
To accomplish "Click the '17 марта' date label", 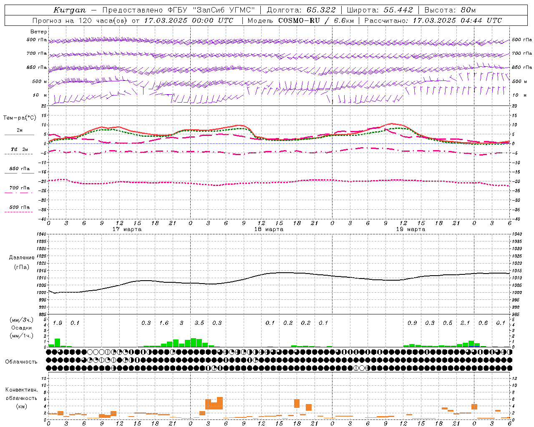I will tap(127, 229).
